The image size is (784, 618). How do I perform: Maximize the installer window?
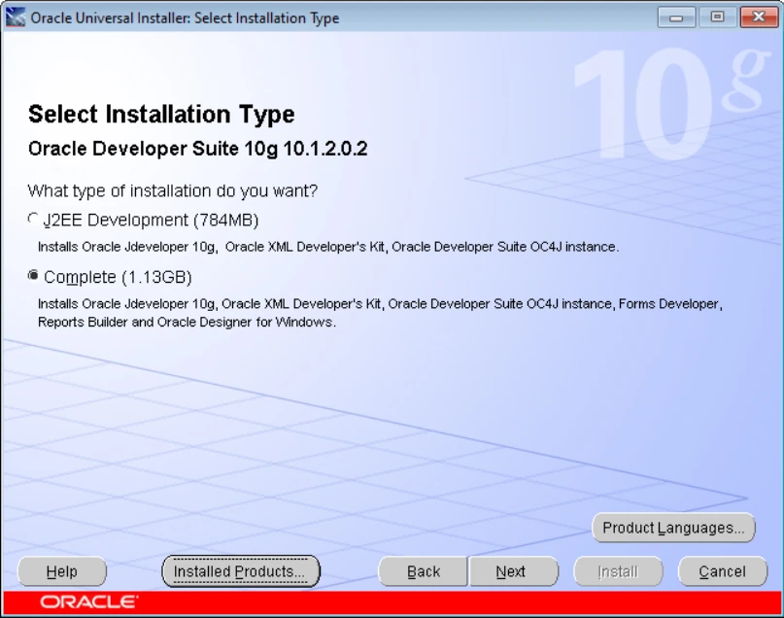coord(718,17)
